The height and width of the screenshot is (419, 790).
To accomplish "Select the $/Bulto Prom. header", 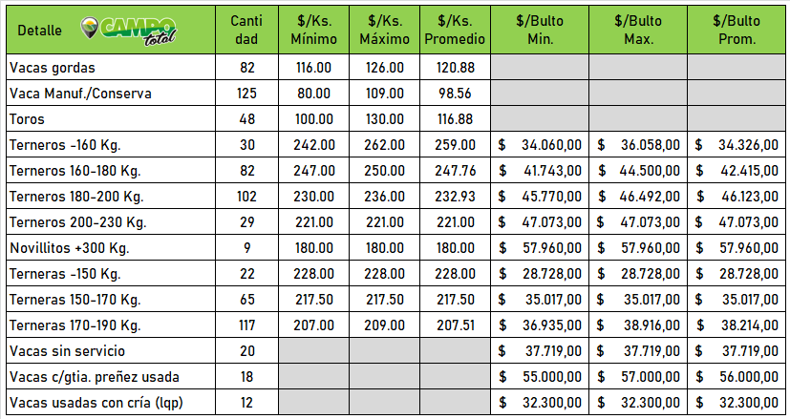I will 736,30.
